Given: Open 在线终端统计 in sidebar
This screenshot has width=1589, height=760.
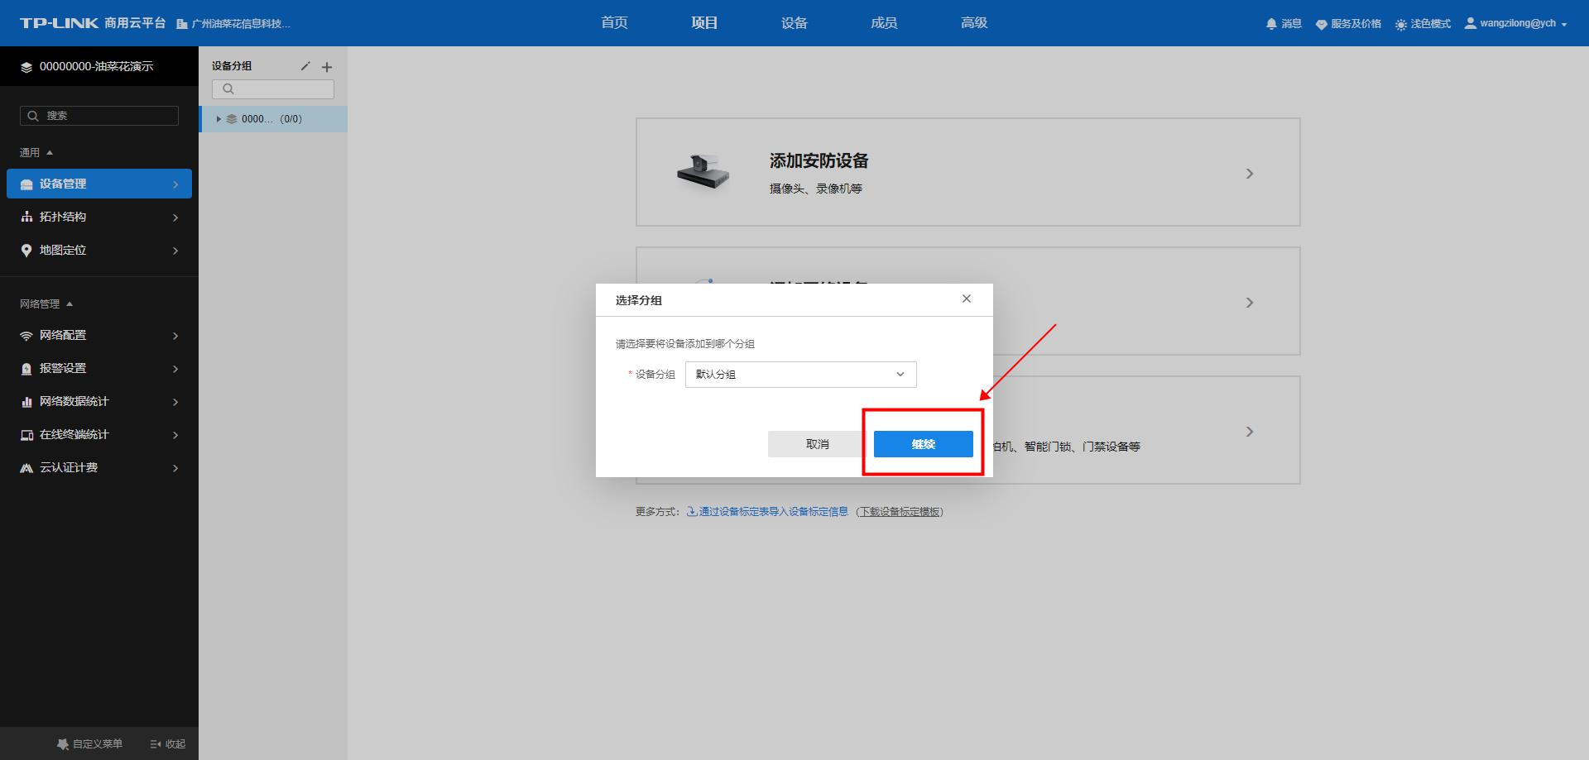Looking at the screenshot, I should [99, 434].
